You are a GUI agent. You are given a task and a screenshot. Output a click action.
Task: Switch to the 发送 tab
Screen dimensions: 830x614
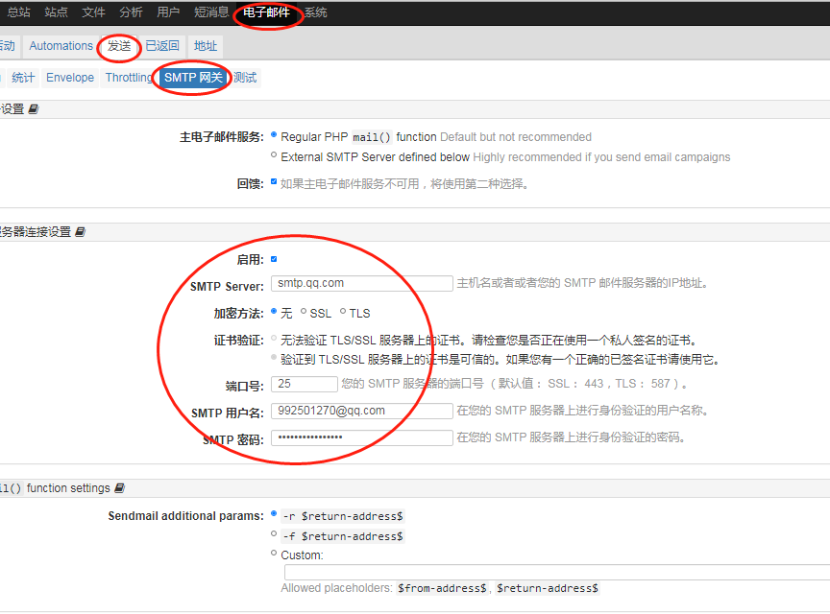(119, 46)
